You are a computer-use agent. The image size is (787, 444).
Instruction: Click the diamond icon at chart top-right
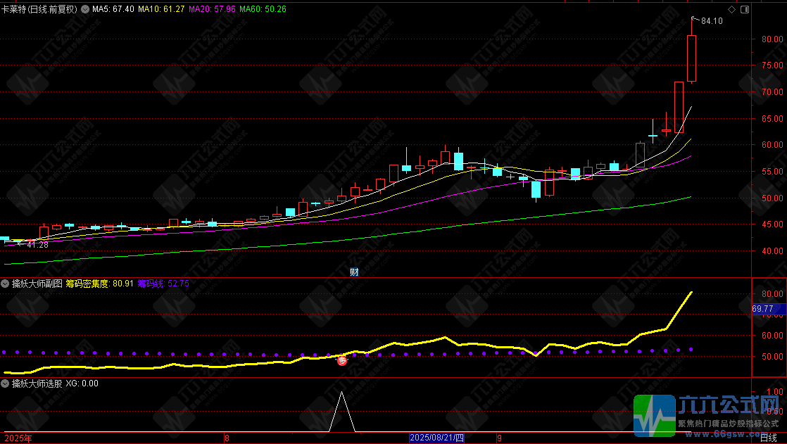(731, 10)
